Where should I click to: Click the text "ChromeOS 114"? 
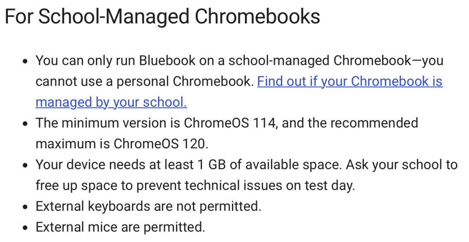229,123
